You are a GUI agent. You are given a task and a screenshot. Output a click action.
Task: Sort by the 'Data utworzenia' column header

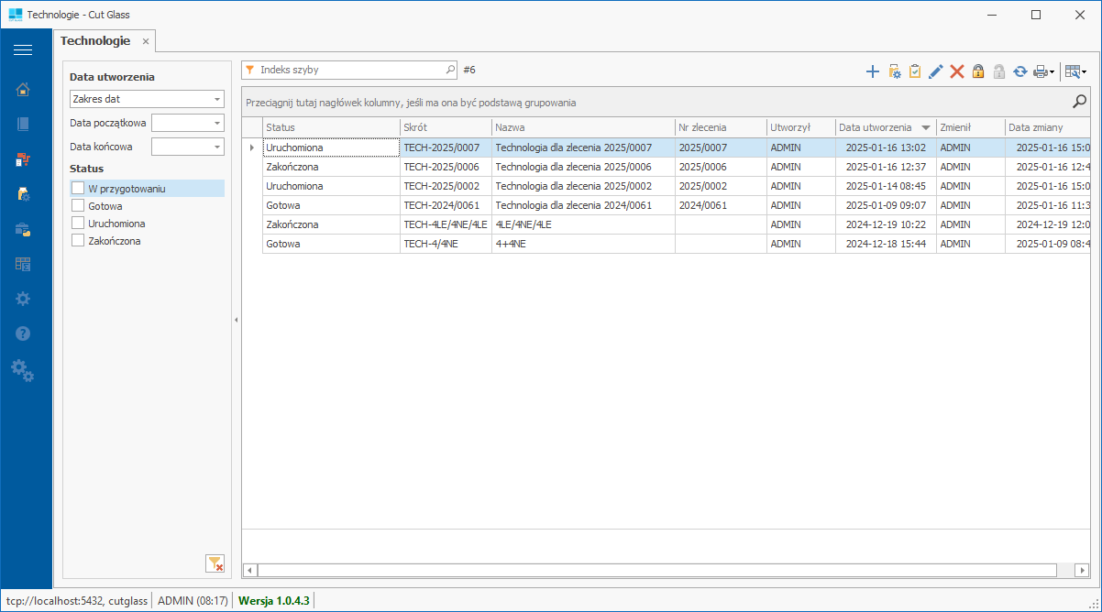click(x=875, y=127)
